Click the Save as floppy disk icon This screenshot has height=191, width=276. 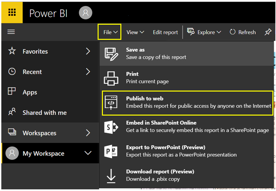coord(111,54)
